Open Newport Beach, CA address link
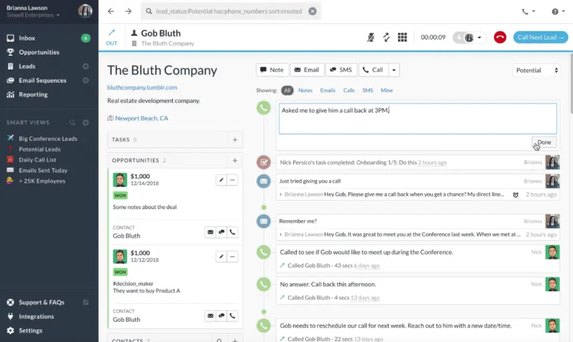The image size is (573, 342). click(141, 118)
